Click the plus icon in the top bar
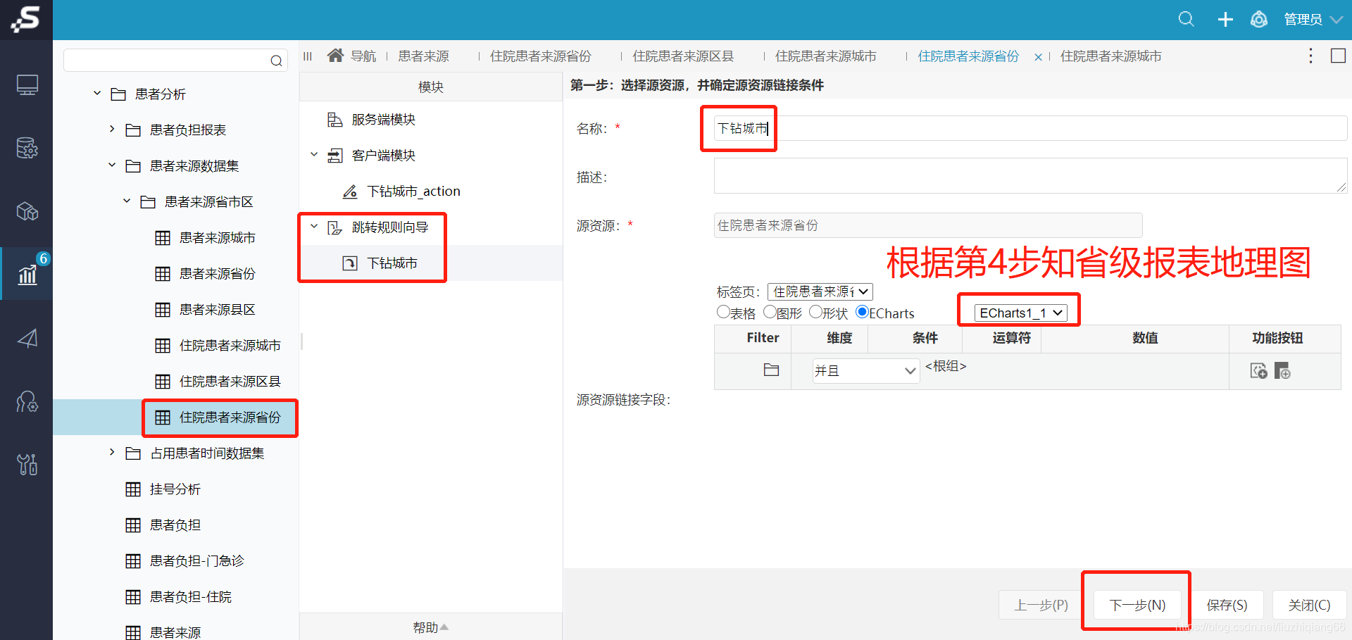Viewport: 1352px width, 640px height. 1225,20
